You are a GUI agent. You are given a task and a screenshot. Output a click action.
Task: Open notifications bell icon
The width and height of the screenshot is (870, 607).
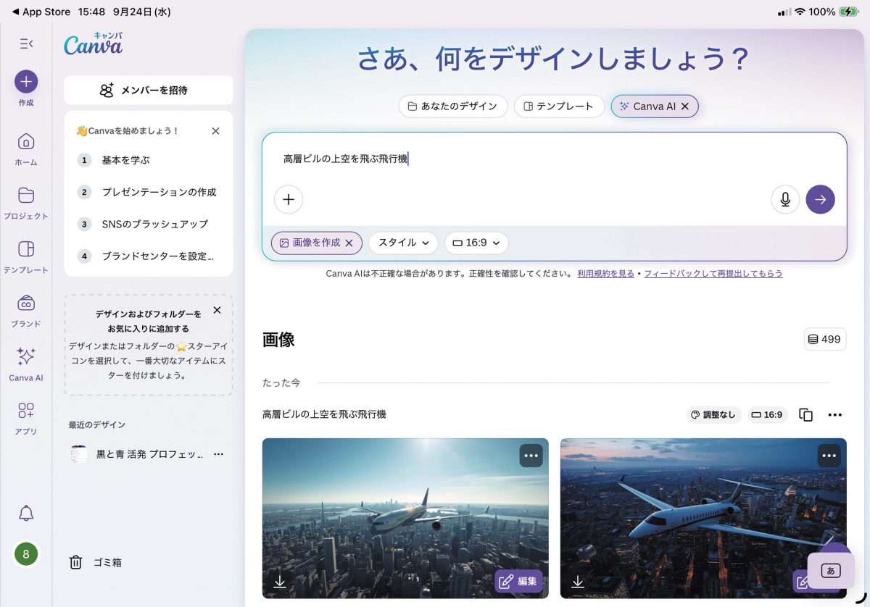[x=26, y=513]
